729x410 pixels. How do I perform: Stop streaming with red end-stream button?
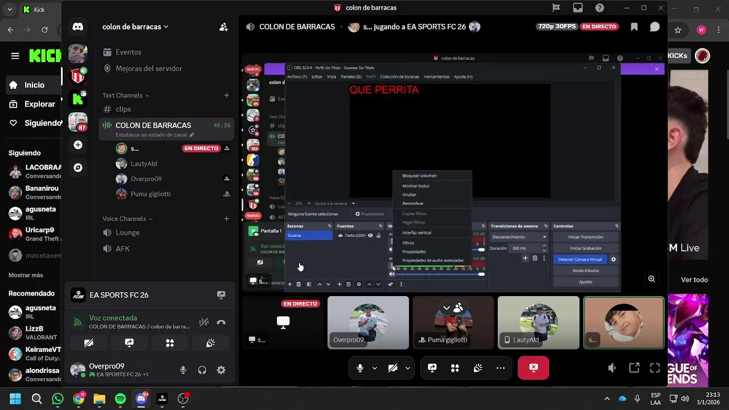click(534, 368)
